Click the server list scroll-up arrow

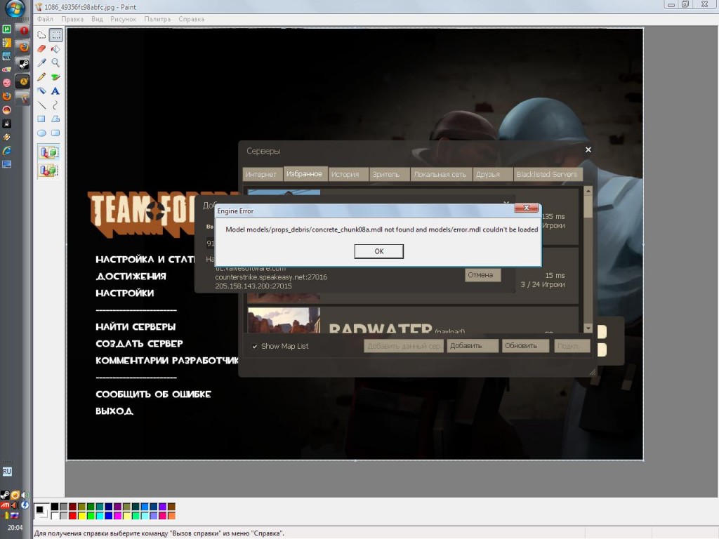click(588, 189)
